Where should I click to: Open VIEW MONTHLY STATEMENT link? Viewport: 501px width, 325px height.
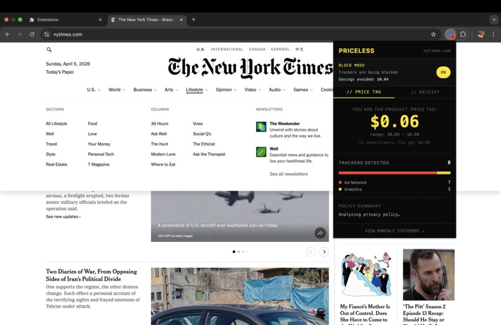(395, 231)
